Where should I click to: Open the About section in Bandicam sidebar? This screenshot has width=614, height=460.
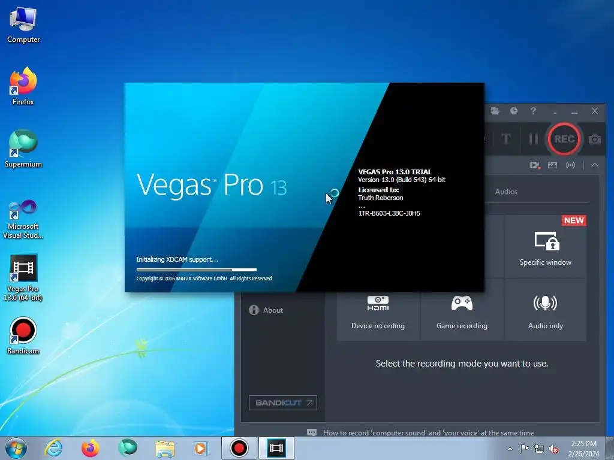click(x=266, y=310)
